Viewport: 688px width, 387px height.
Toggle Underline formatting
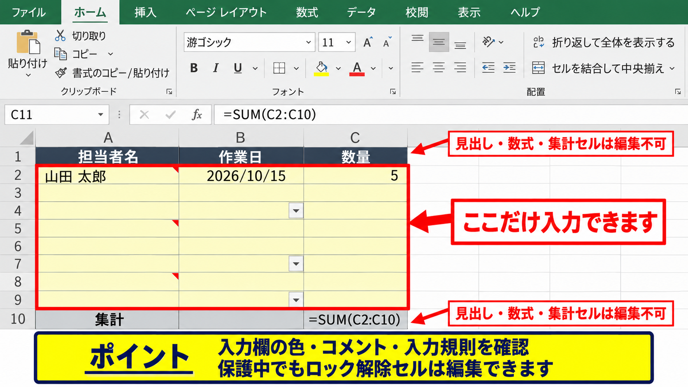[x=237, y=68]
